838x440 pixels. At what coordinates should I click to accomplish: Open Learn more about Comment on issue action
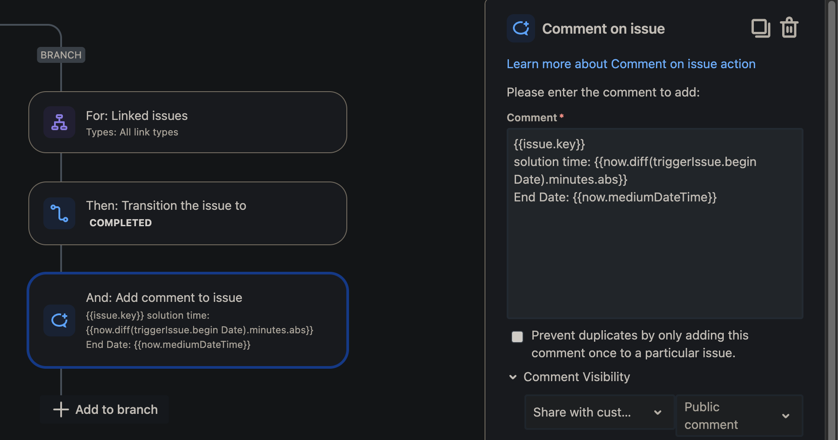point(631,64)
